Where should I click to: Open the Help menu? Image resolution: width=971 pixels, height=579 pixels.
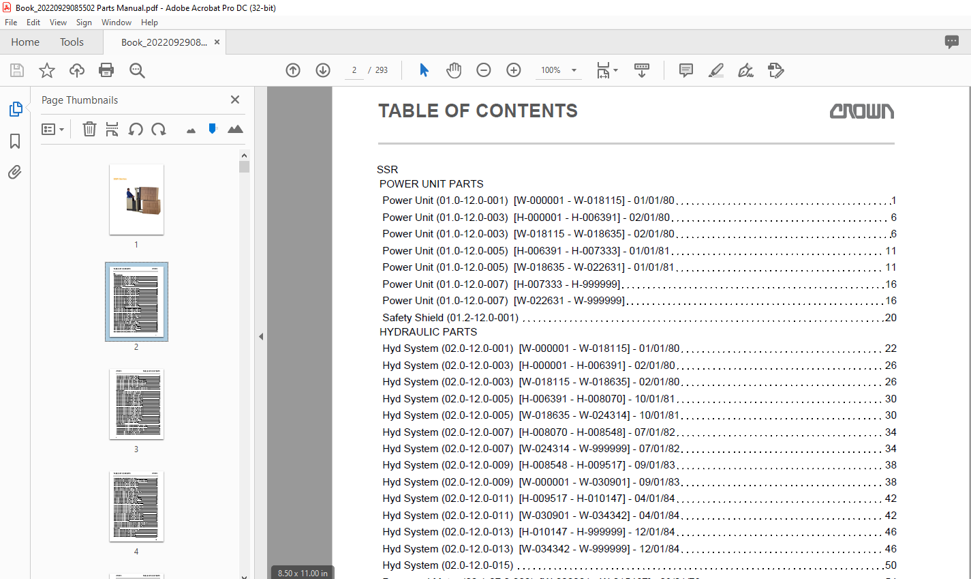[x=149, y=23]
